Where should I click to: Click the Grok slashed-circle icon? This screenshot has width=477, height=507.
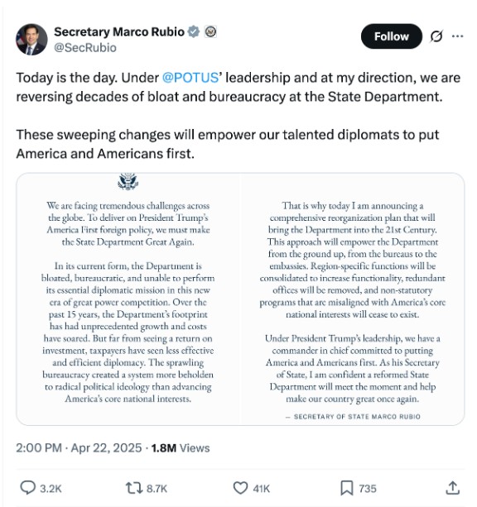[x=436, y=36]
